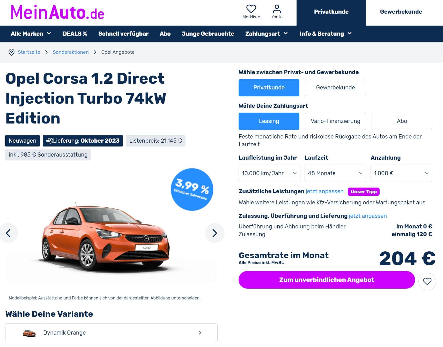Viewport: 443px width, 347px height.
Task: Switch to the Gewerbekunde header tab
Action: [401, 12]
